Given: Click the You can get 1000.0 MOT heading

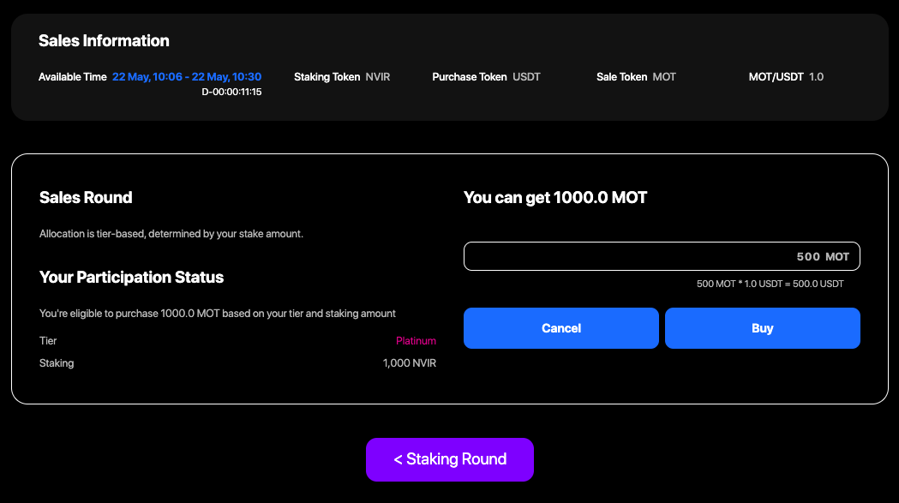Looking at the screenshot, I should coord(555,198).
